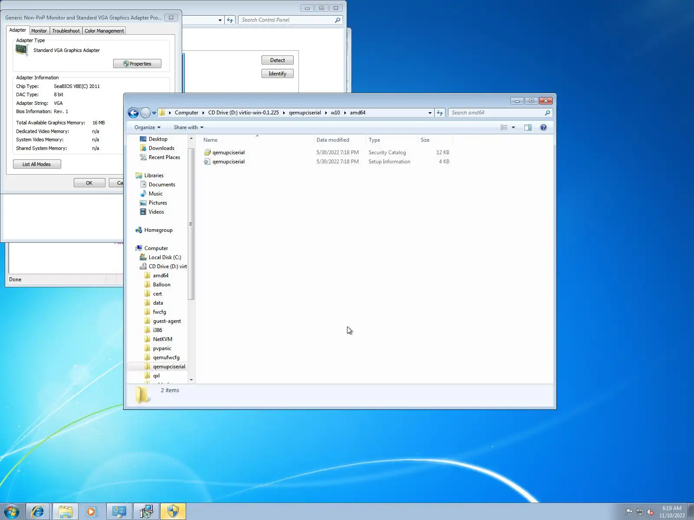
Task: Switch to the Monitor tab
Action: tap(39, 31)
